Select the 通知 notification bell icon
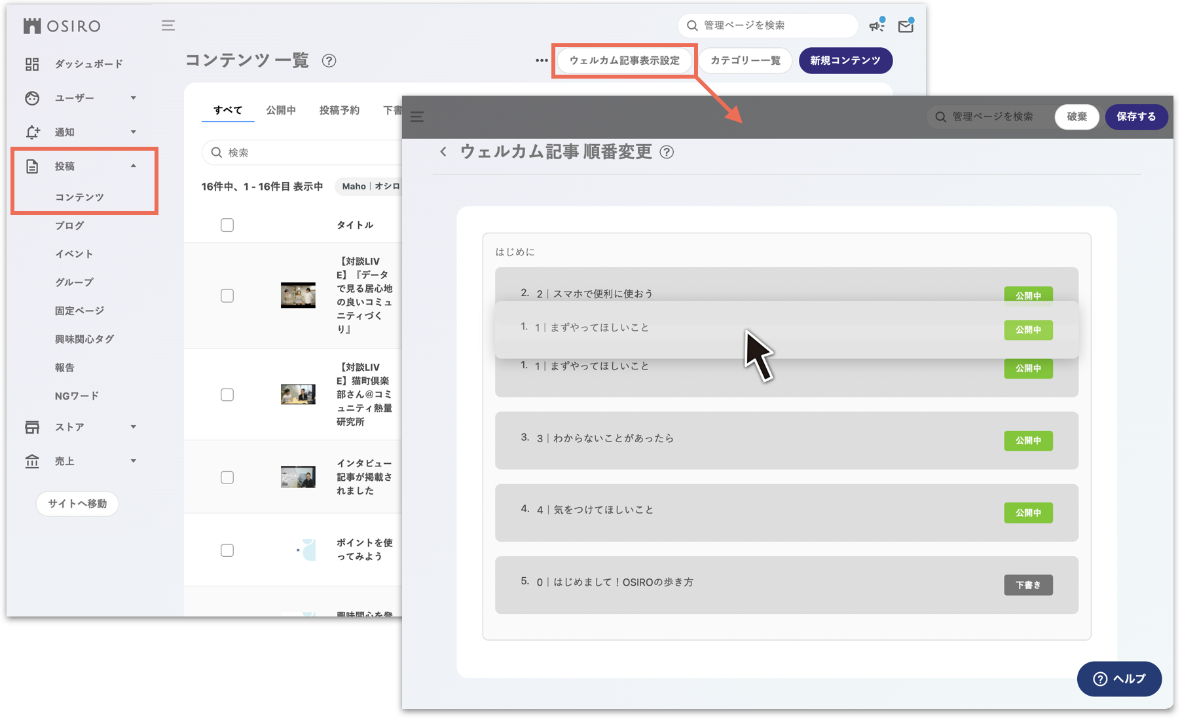This screenshot has width=1180, height=718. click(31, 132)
